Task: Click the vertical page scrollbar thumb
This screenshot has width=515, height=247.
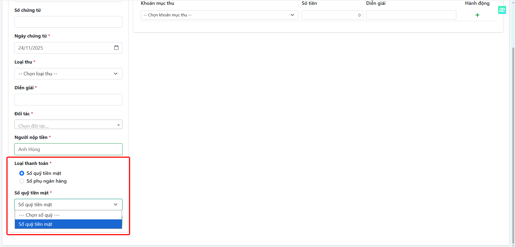Action: 513,145
